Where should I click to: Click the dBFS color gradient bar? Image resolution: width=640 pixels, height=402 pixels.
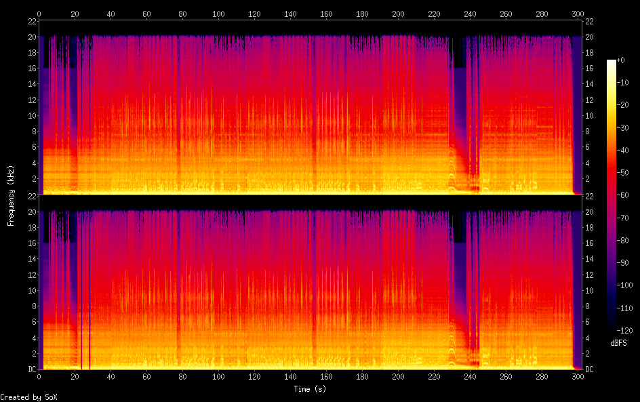click(x=612, y=195)
